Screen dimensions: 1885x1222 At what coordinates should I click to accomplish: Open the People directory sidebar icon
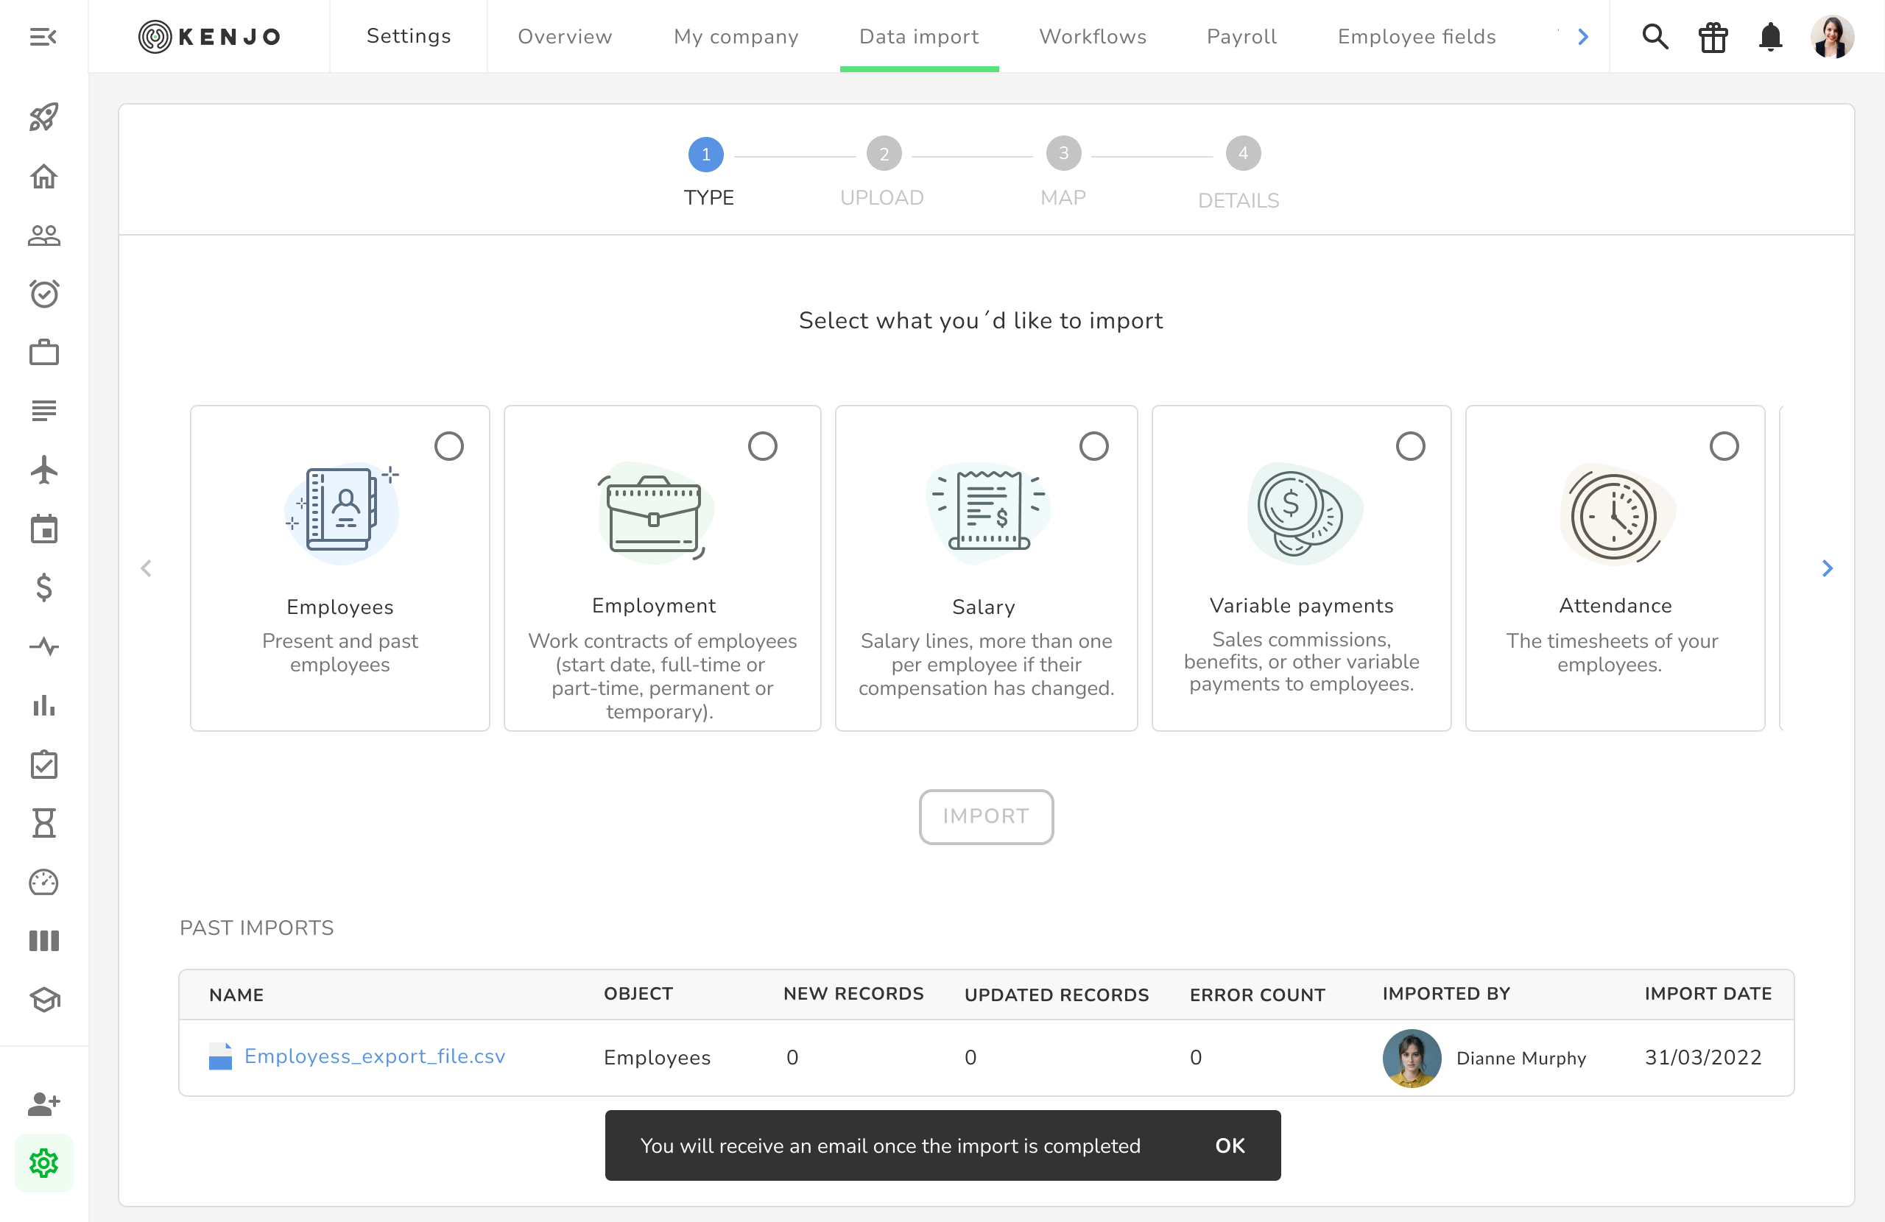[43, 236]
